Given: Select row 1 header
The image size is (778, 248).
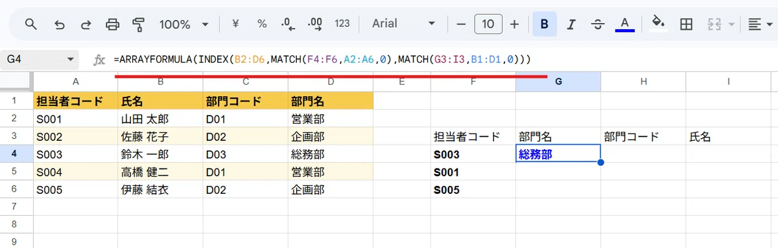Looking at the screenshot, I should pyautogui.click(x=16, y=101).
